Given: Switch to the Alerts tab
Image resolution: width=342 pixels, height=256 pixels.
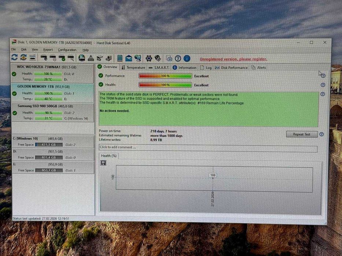Looking at the screenshot, I should click(x=258, y=68).
